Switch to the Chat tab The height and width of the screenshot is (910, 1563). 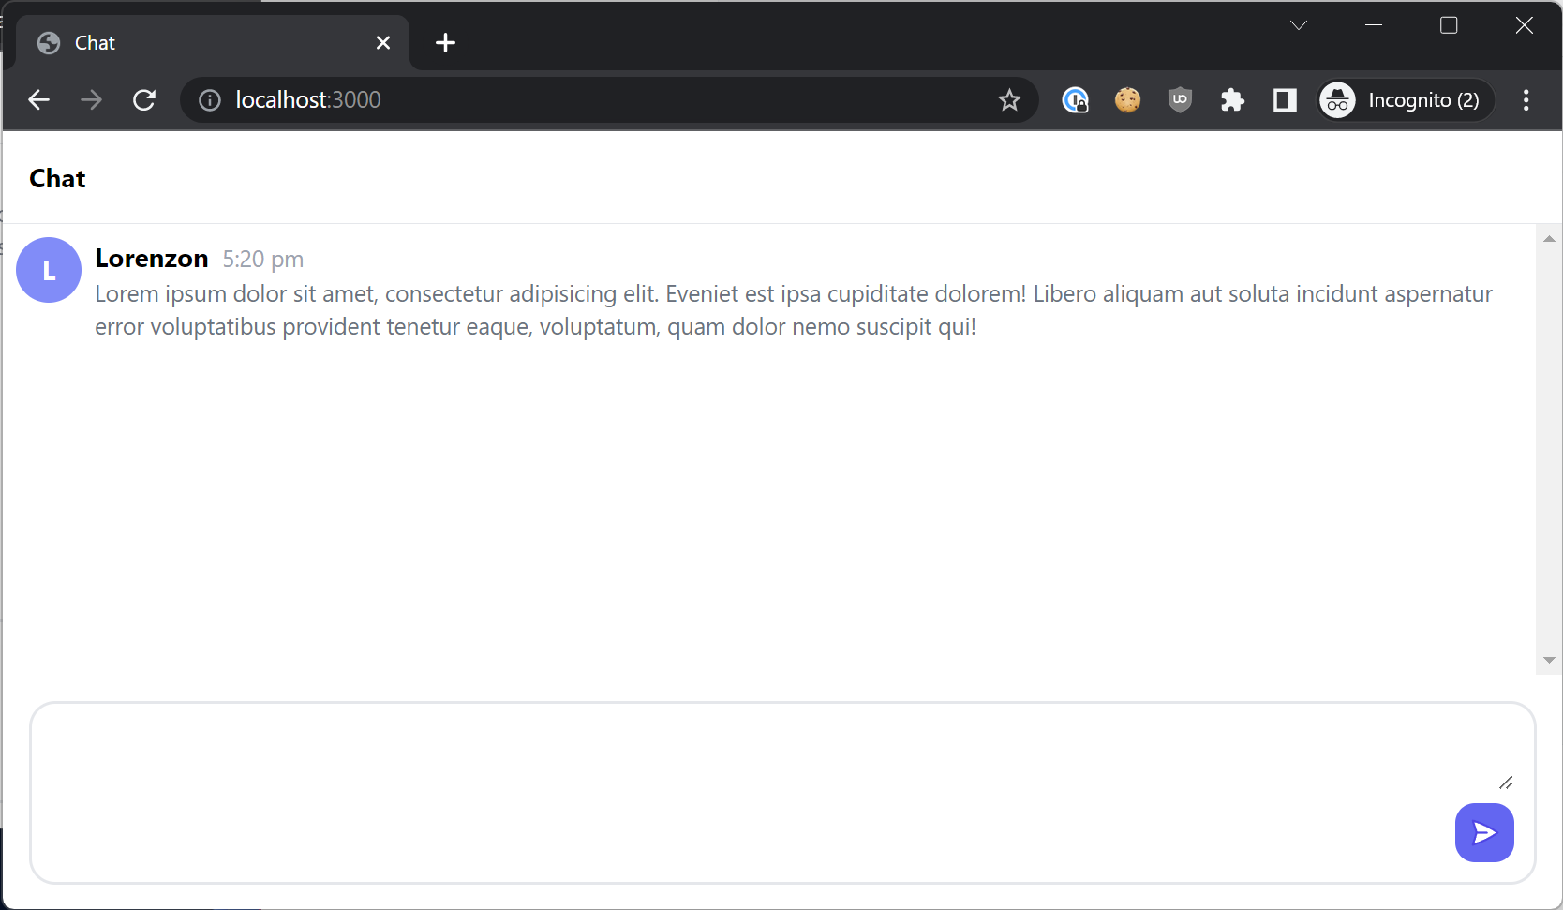(x=141, y=42)
